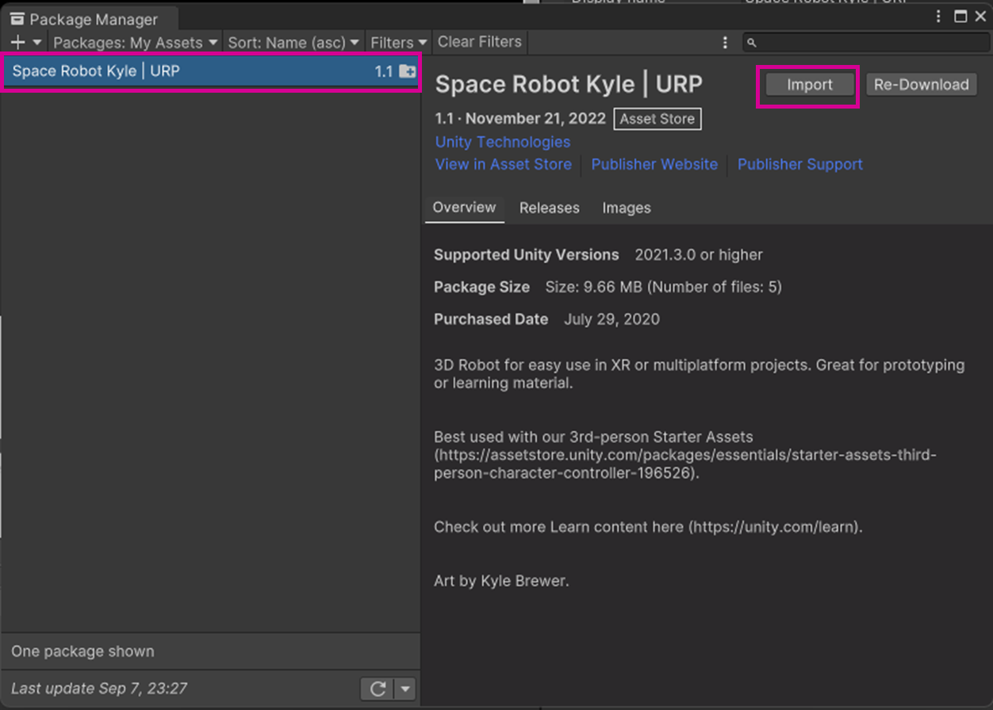993x710 pixels.
Task: Select the Overview tab
Action: [464, 208]
